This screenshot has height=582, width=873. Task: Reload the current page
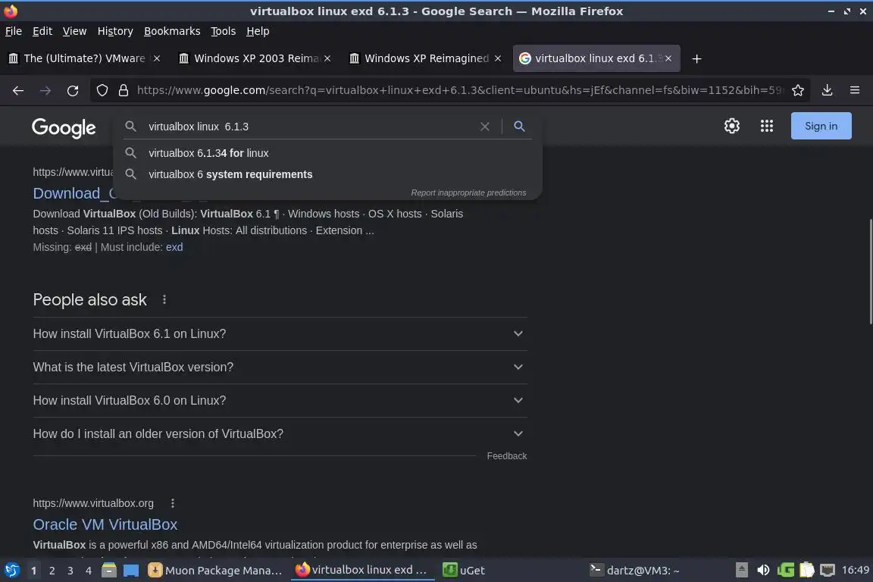tap(73, 90)
